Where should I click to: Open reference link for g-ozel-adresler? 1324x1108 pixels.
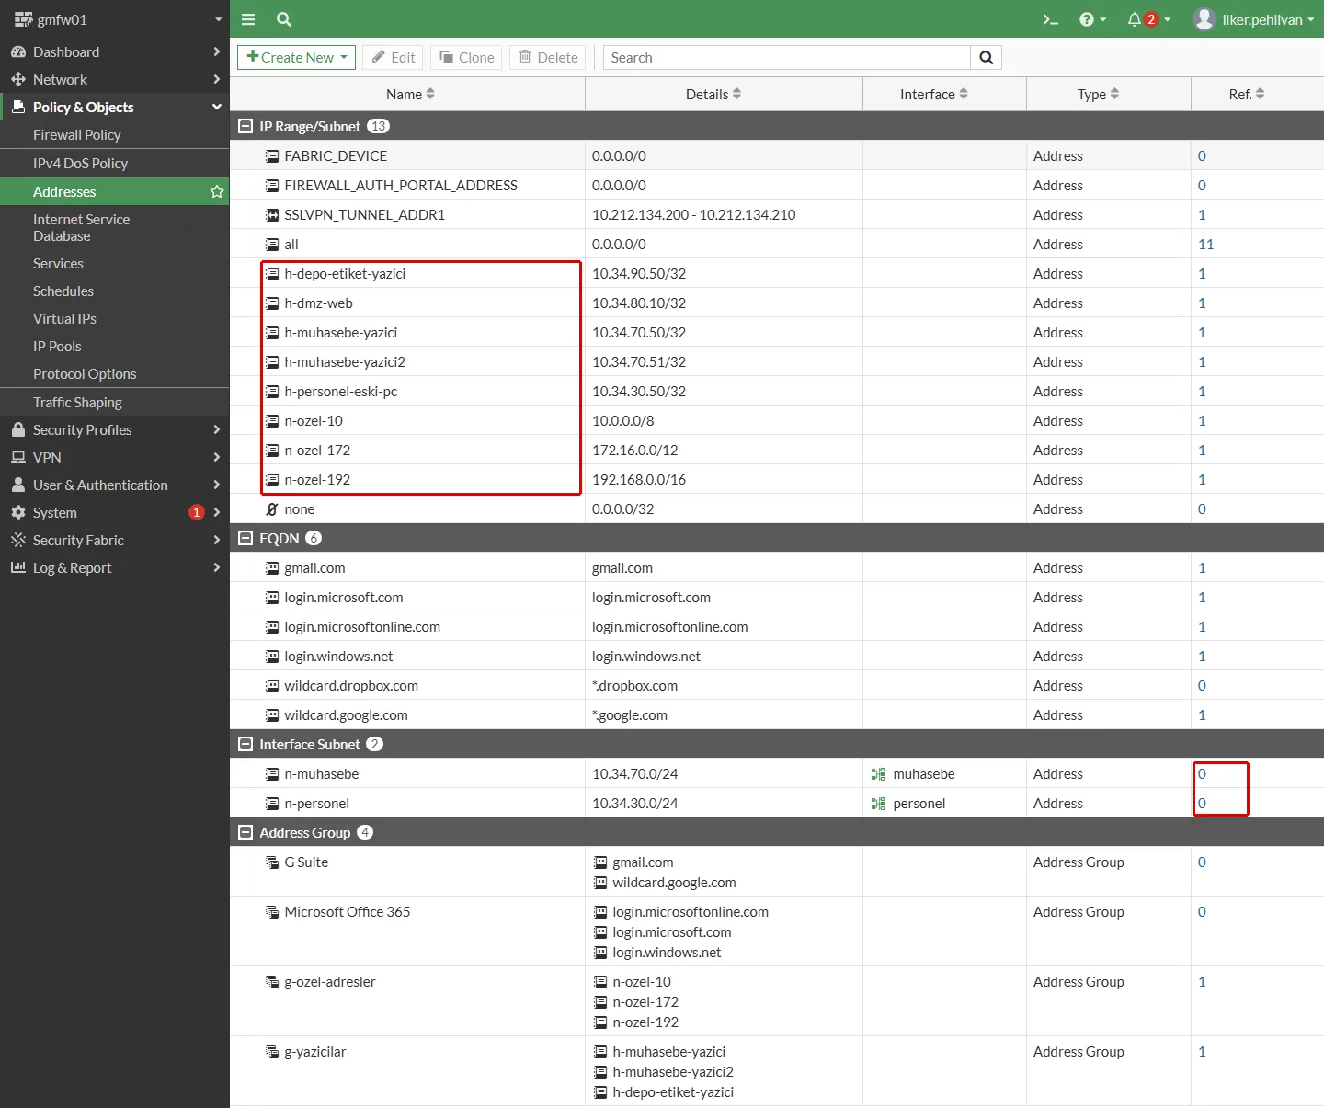[1202, 982]
